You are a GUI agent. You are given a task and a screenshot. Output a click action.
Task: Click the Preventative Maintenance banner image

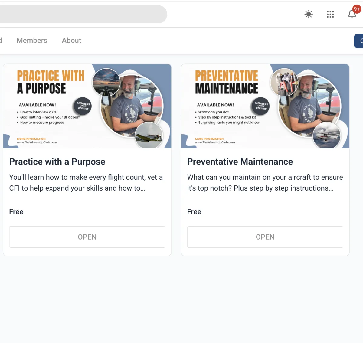point(265,106)
